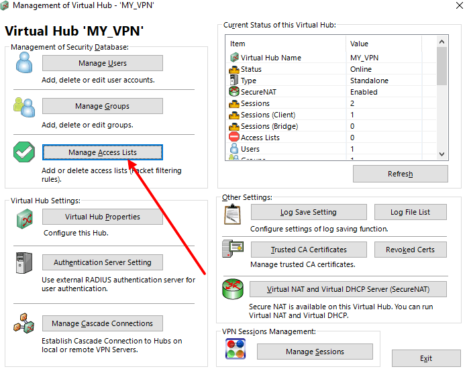Click the Virtual Hub Properties icon

click(x=23, y=219)
